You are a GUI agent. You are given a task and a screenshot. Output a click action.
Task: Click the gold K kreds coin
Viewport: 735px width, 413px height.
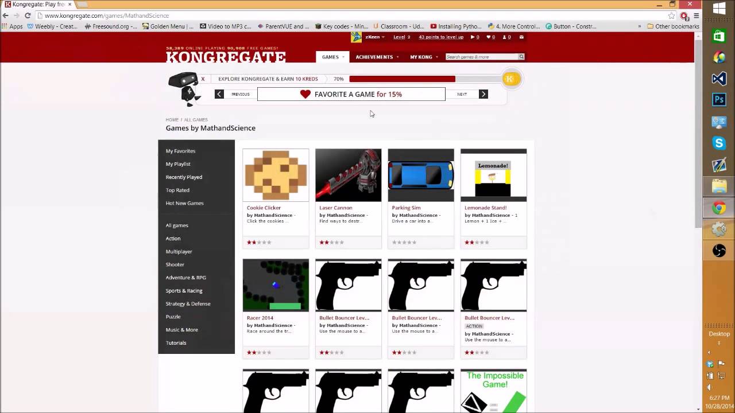point(510,79)
